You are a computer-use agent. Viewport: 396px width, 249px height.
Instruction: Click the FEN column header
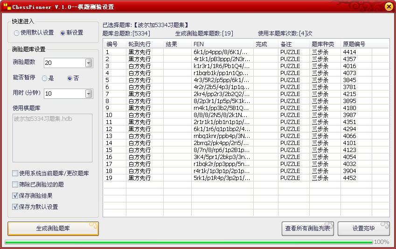[222, 44]
